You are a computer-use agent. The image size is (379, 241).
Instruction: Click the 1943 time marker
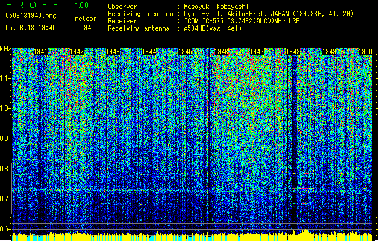113,52
